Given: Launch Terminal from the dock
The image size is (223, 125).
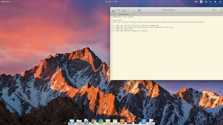Looking at the screenshot, I should [137, 122].
